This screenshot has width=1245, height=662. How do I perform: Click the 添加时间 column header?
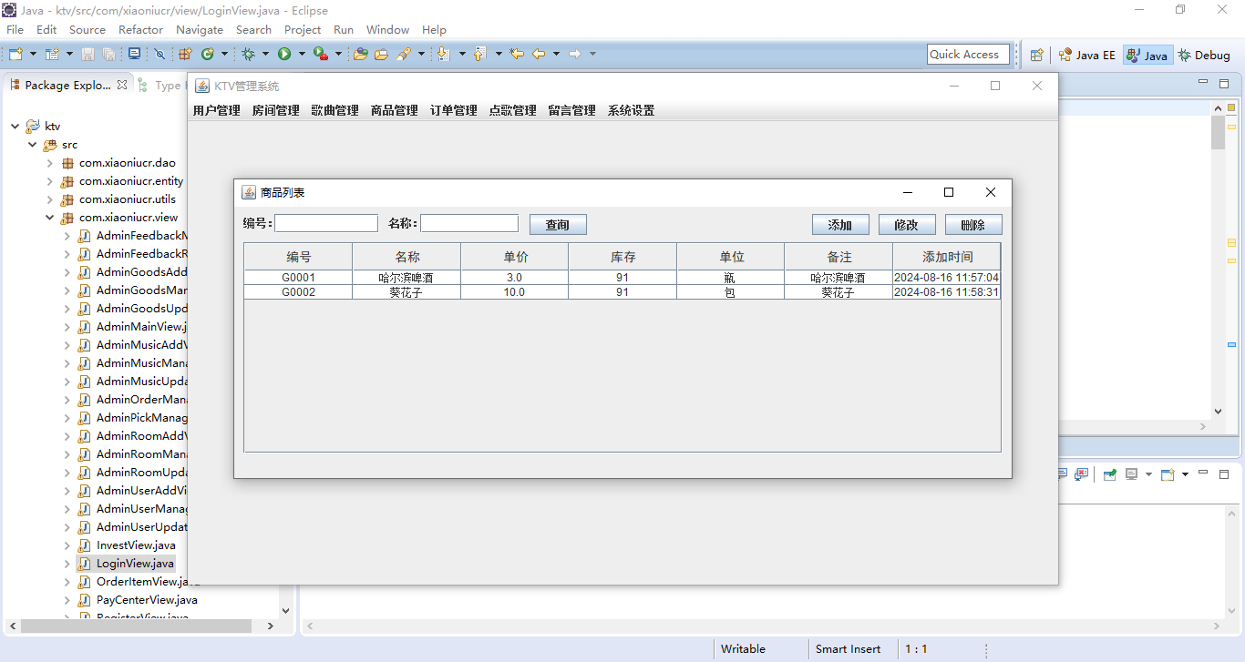click(947, 257)
